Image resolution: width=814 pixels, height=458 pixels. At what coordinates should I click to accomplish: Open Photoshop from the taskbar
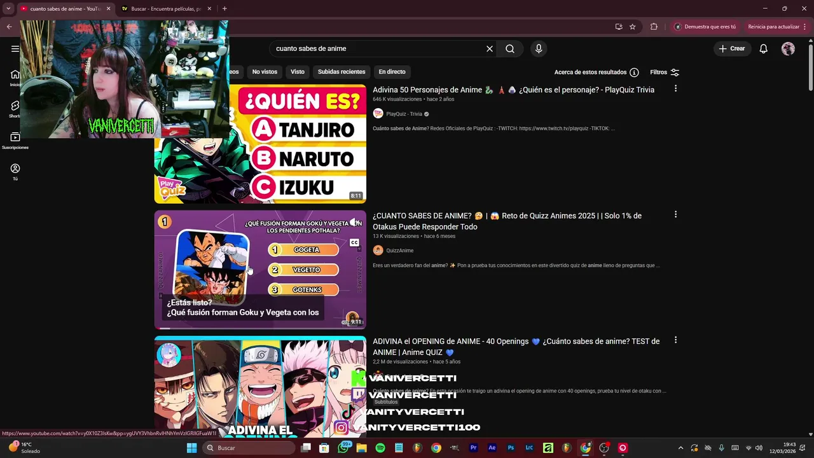tap(511, 448)
